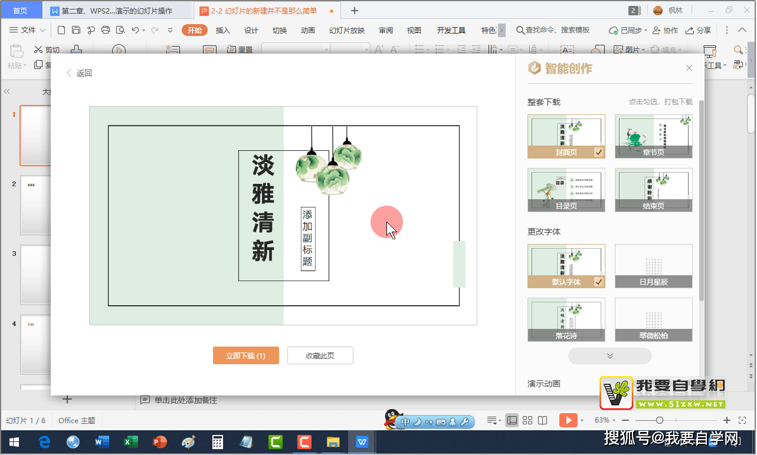Toggle the 封面页 checkbox
The width and height of the screenshot is (757, 455).
point(599,152)
